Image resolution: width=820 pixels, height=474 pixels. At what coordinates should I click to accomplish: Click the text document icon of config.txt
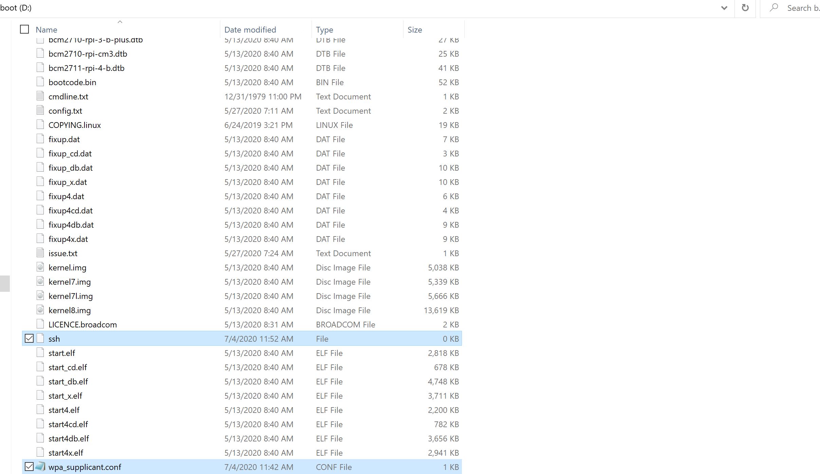pyautogui.click(x=40, y=110)
